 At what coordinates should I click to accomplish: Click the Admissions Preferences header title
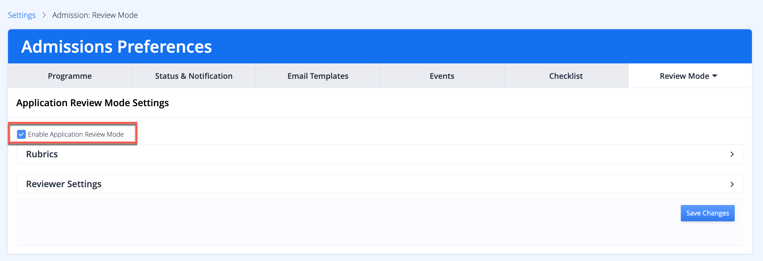[116, 47]
